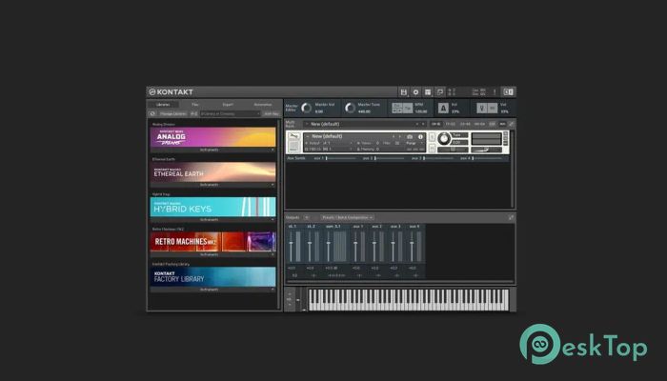Open Retro Machines MK2 library banner
667x381 pixels.
[212, 242]
